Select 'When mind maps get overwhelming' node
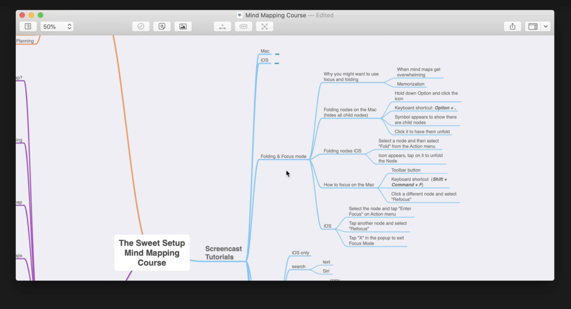The image size is (571, 309). tap(419, 72)
